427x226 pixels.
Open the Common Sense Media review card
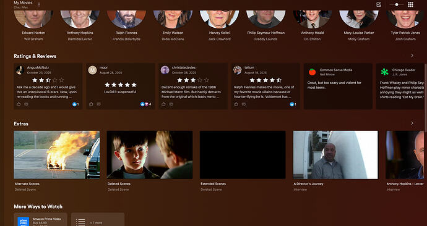(x=338, y=86)
